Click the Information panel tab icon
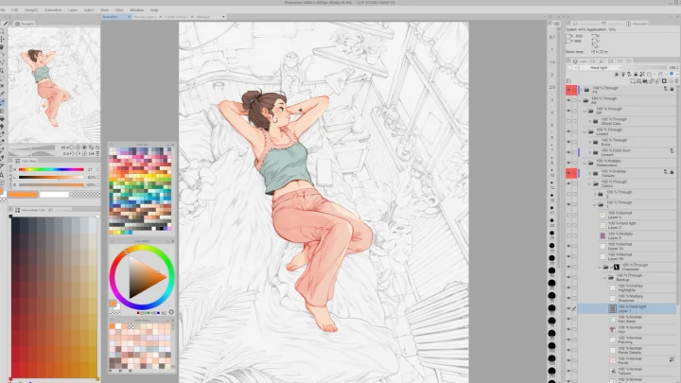681x383 pixels. pyautogui.click(x=628, y=24)
